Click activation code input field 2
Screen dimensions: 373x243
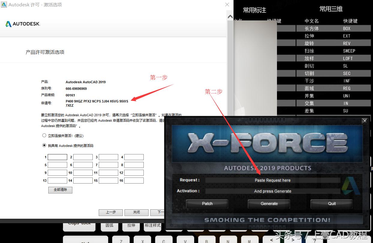click(83, 157)
